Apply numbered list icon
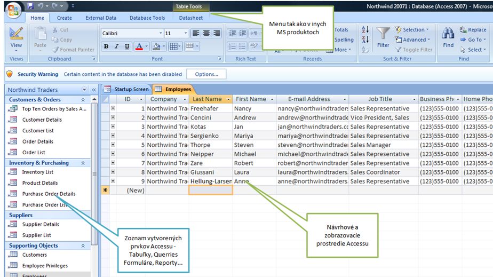The height and width of the screenshot is (277, 493). pos(232,46)
